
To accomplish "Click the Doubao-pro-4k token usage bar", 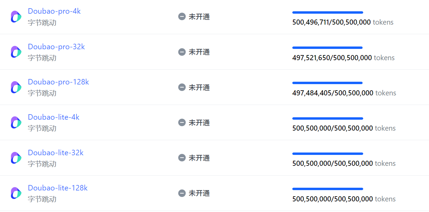I will [x=328, y=12].
